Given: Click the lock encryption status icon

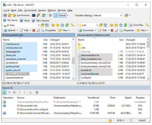Looking at the screenshot, I should coord(110,120).
